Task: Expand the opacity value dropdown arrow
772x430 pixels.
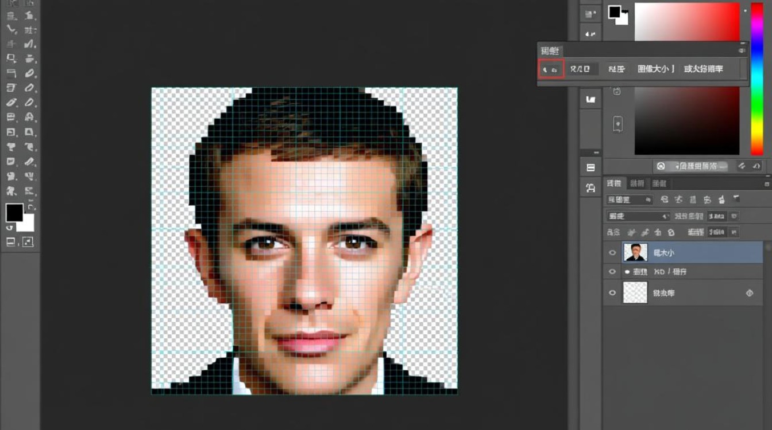Action: 733,216
